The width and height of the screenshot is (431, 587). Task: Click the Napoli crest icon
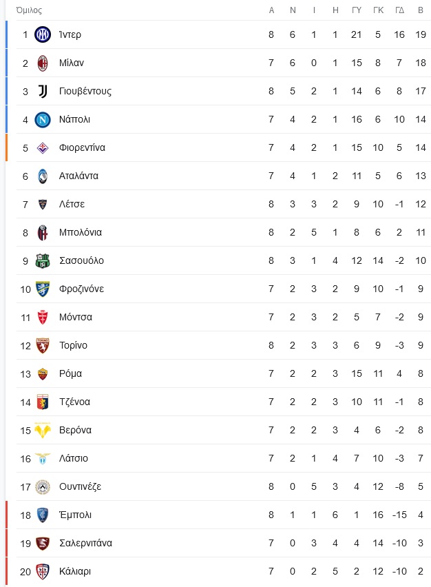click(x=43, y=119)
